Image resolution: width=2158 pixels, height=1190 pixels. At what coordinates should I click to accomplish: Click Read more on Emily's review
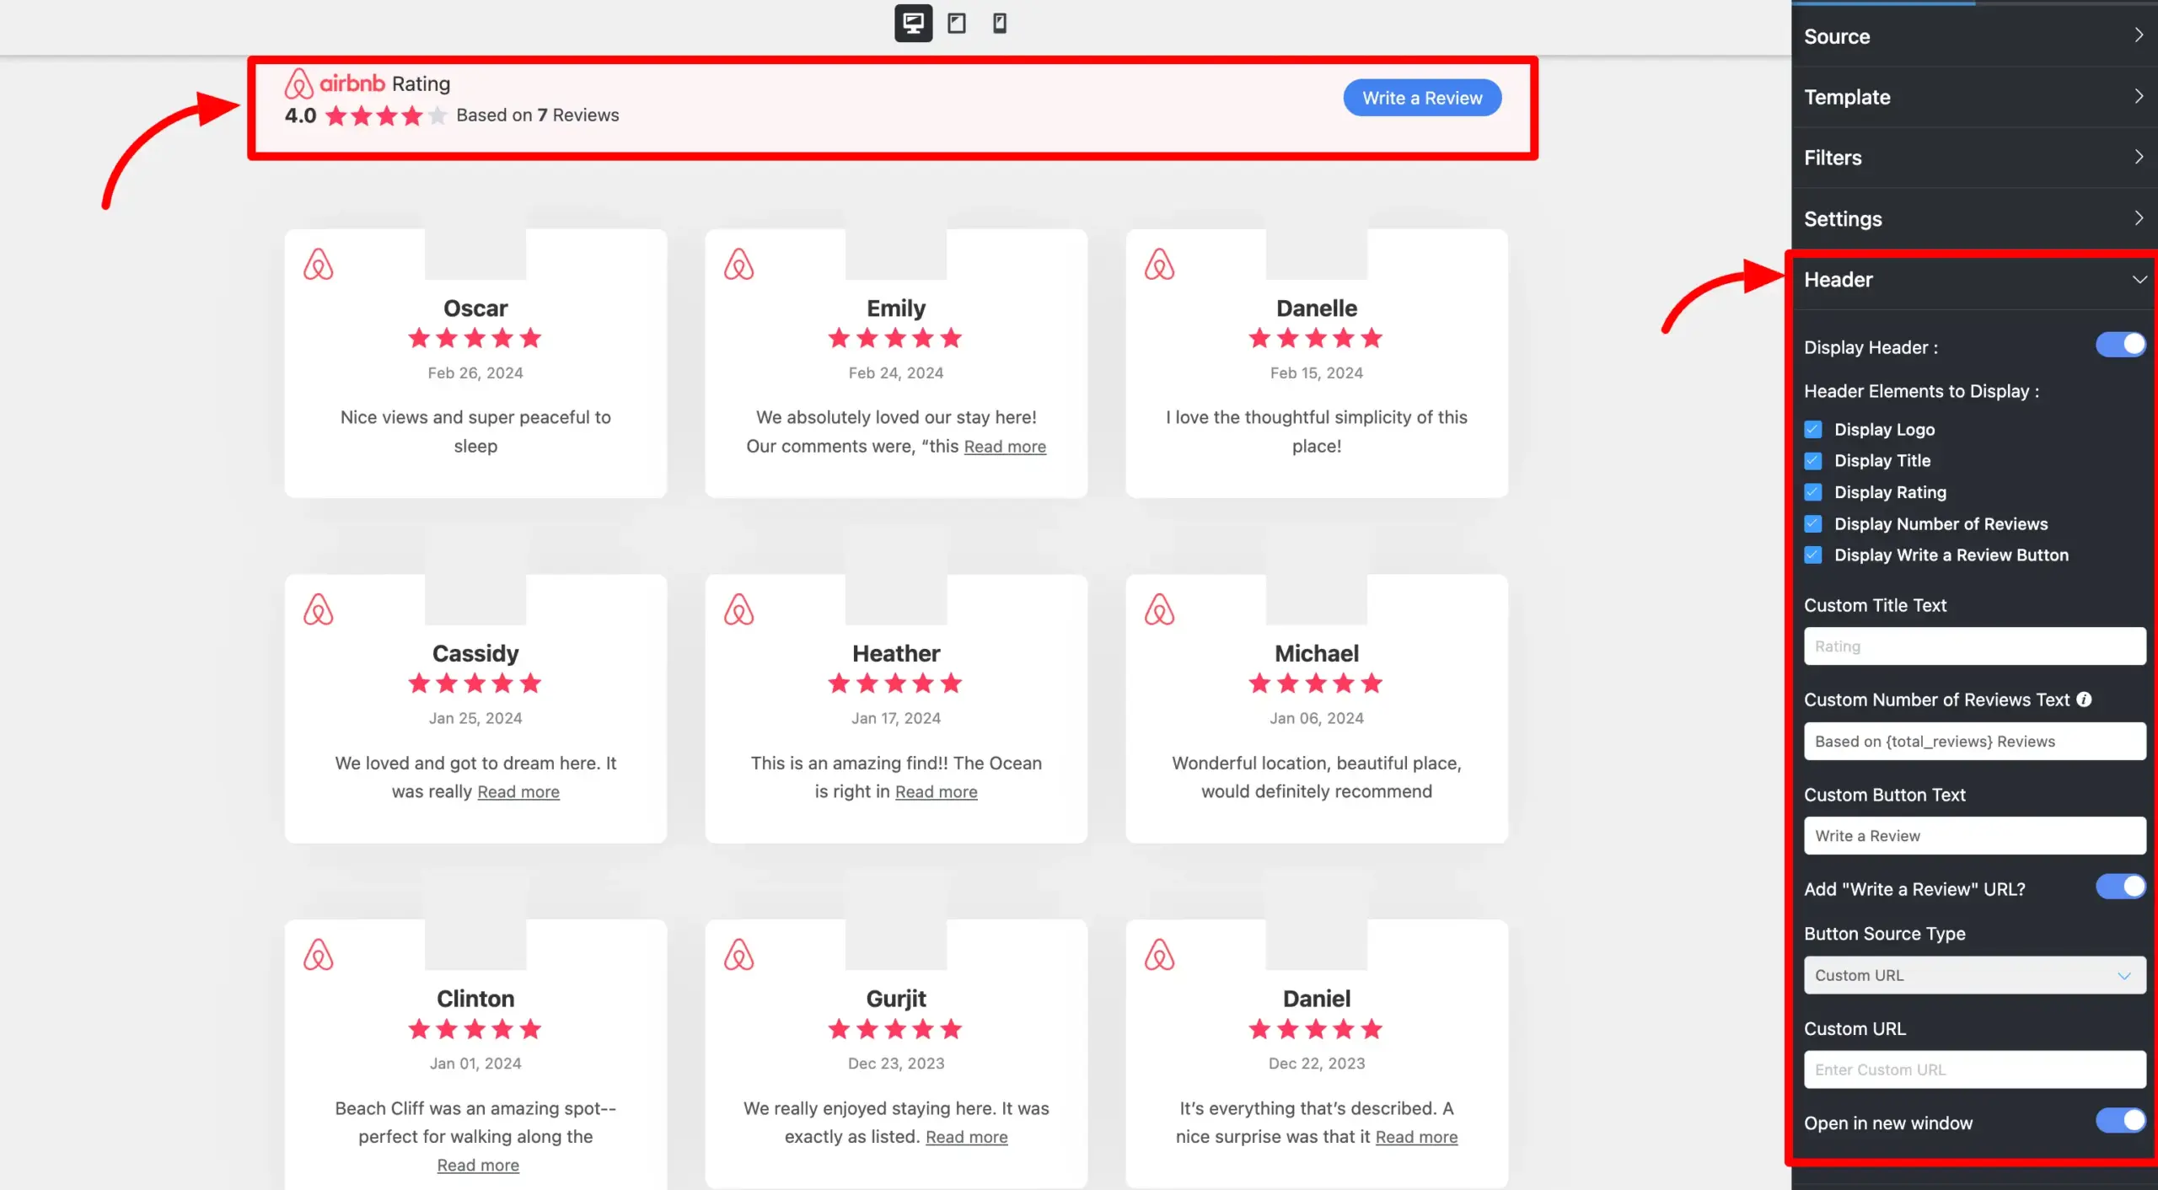point(1005,447)
